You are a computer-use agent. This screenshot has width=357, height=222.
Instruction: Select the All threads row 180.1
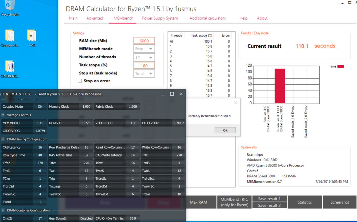pyautogui.click(x=200, y=41)
